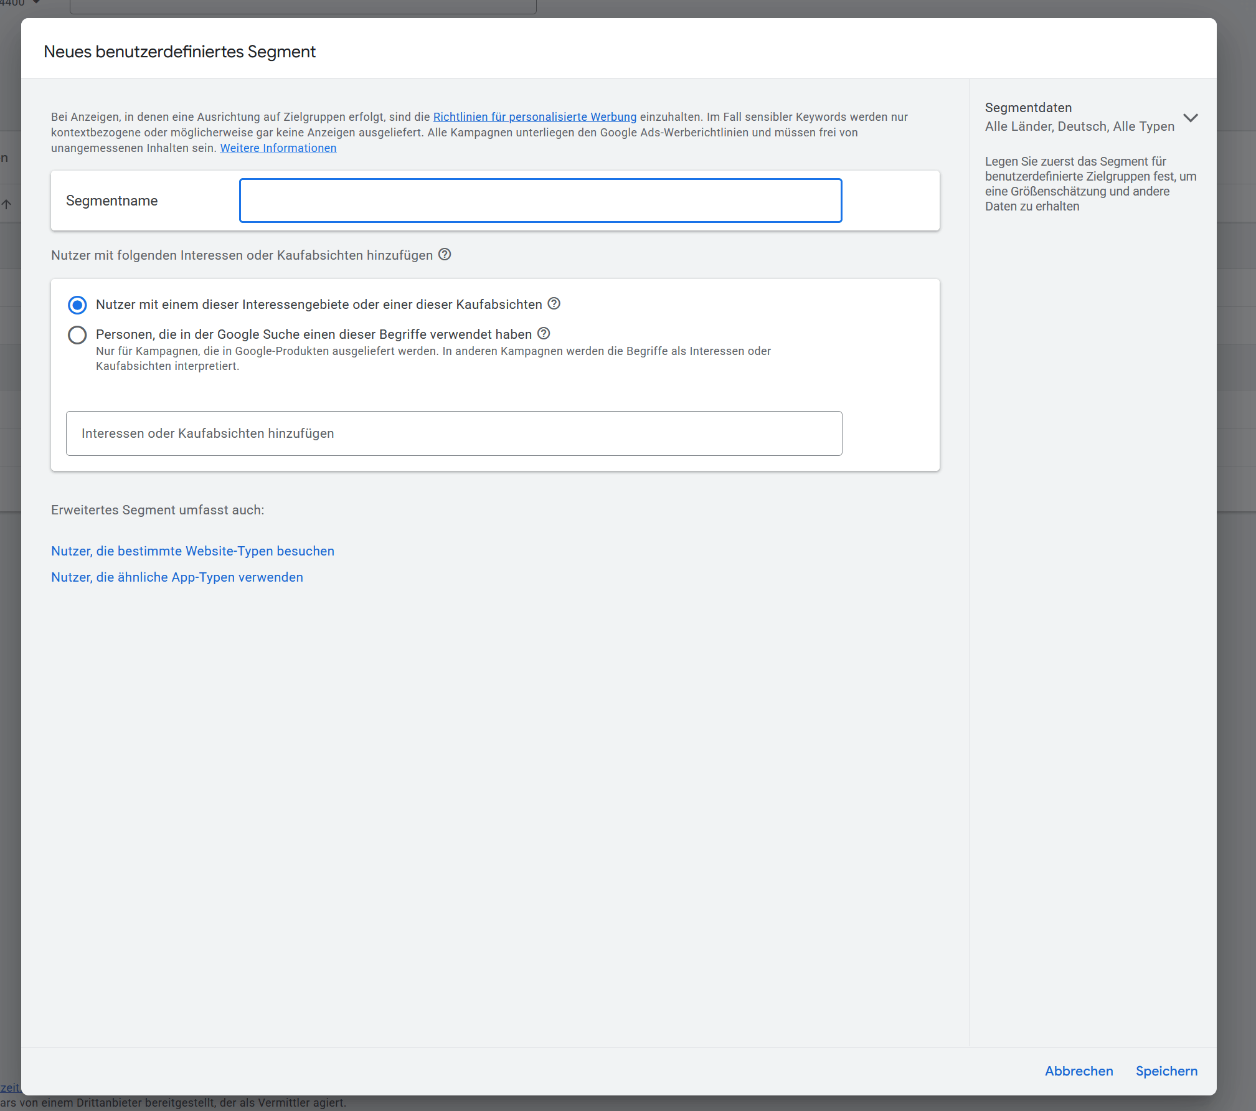Focus the Segmentname text field

540,201
